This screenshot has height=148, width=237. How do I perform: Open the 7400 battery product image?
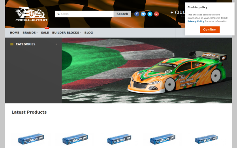pos(31,139)
